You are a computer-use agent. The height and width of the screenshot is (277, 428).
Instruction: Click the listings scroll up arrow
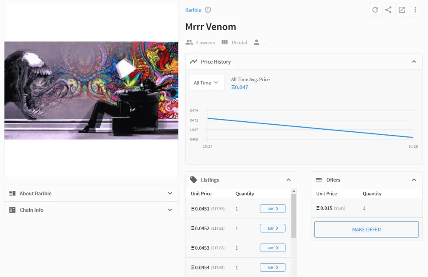(294, 191)
